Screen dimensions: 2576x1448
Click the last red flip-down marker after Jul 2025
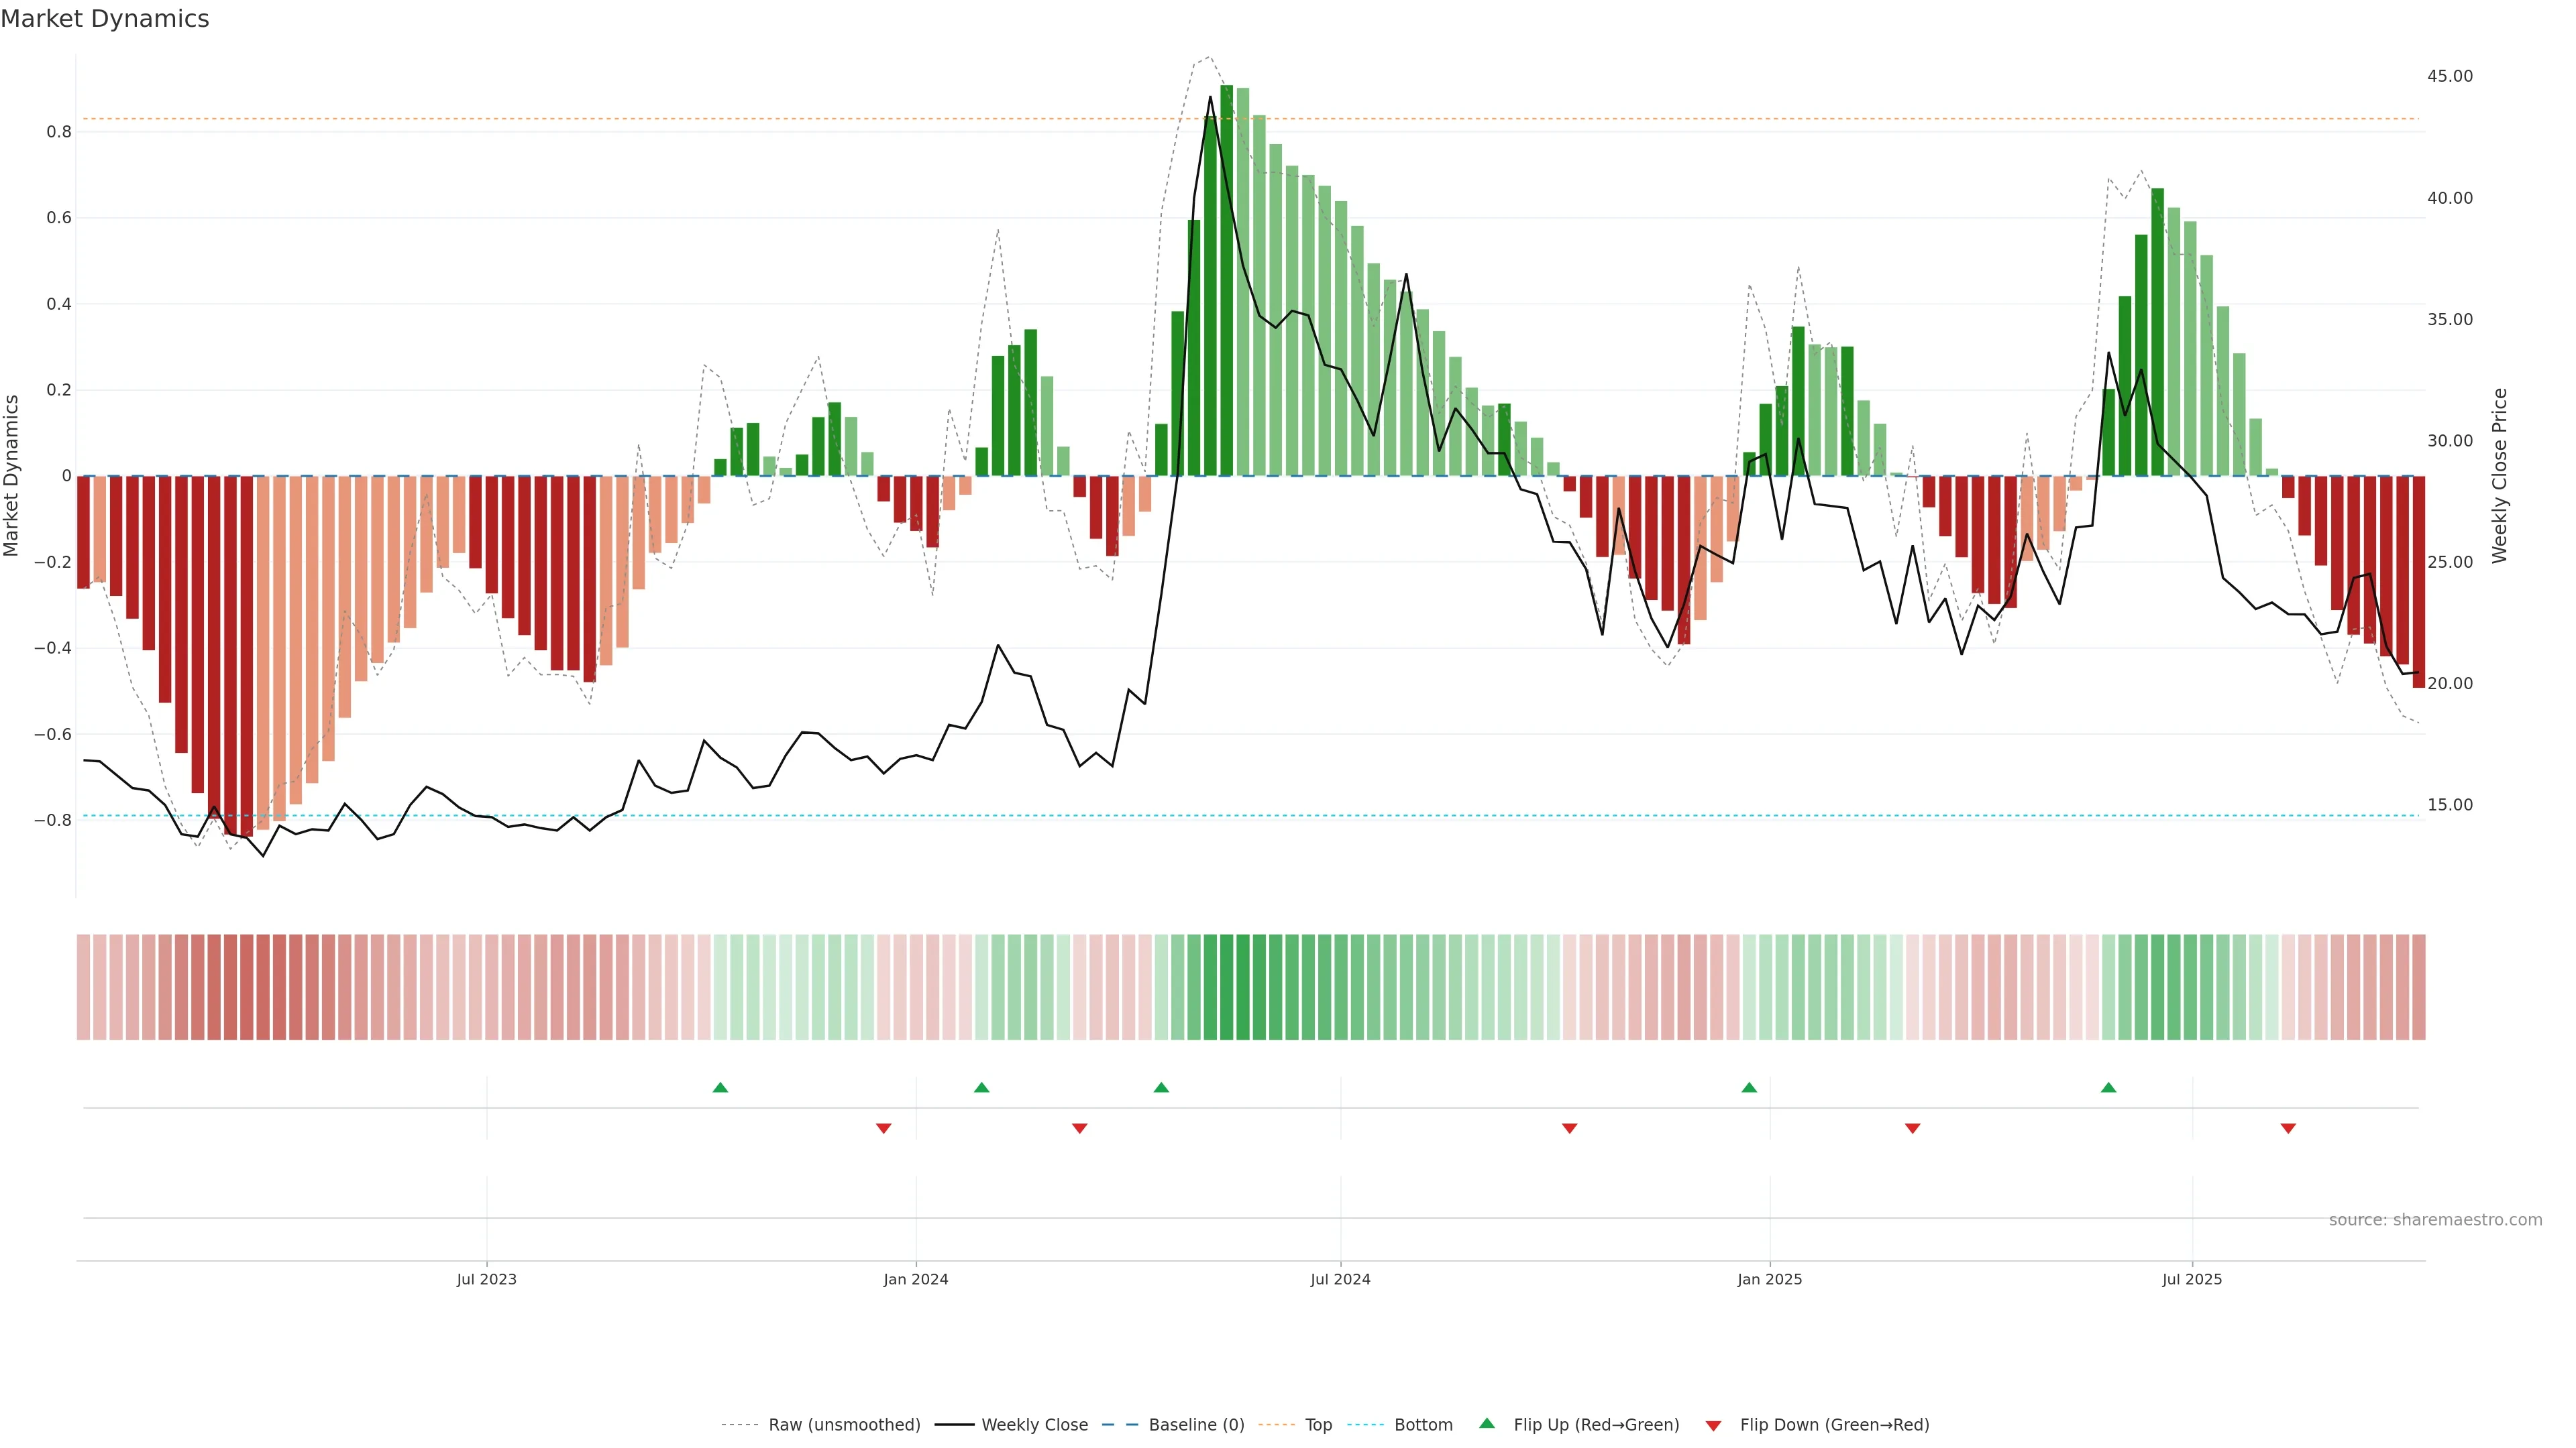2288,1128
